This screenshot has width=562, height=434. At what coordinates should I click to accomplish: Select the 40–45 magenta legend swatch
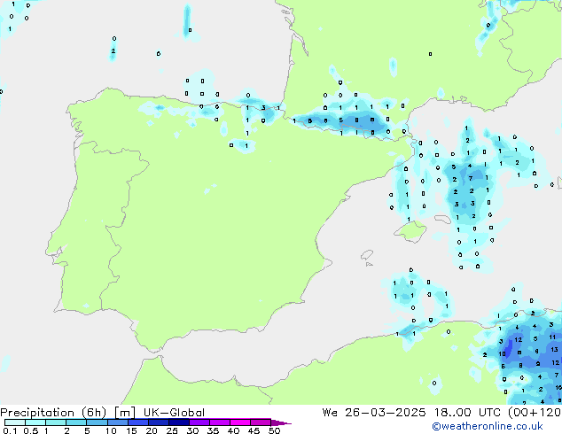coord(240,422)
